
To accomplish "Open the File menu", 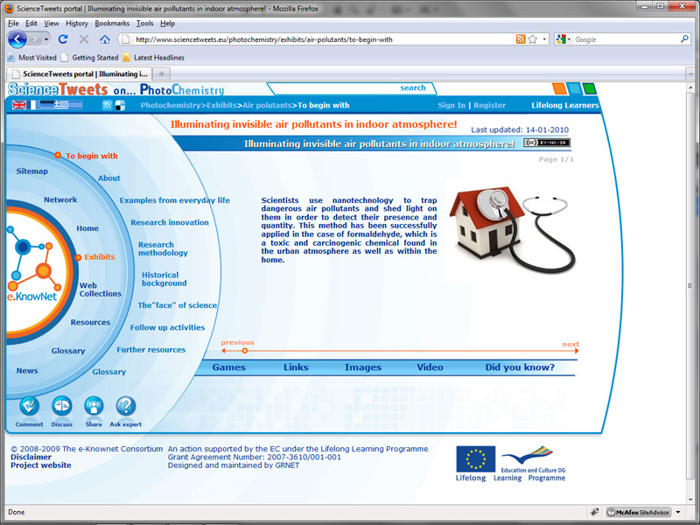I will [13, 24].
